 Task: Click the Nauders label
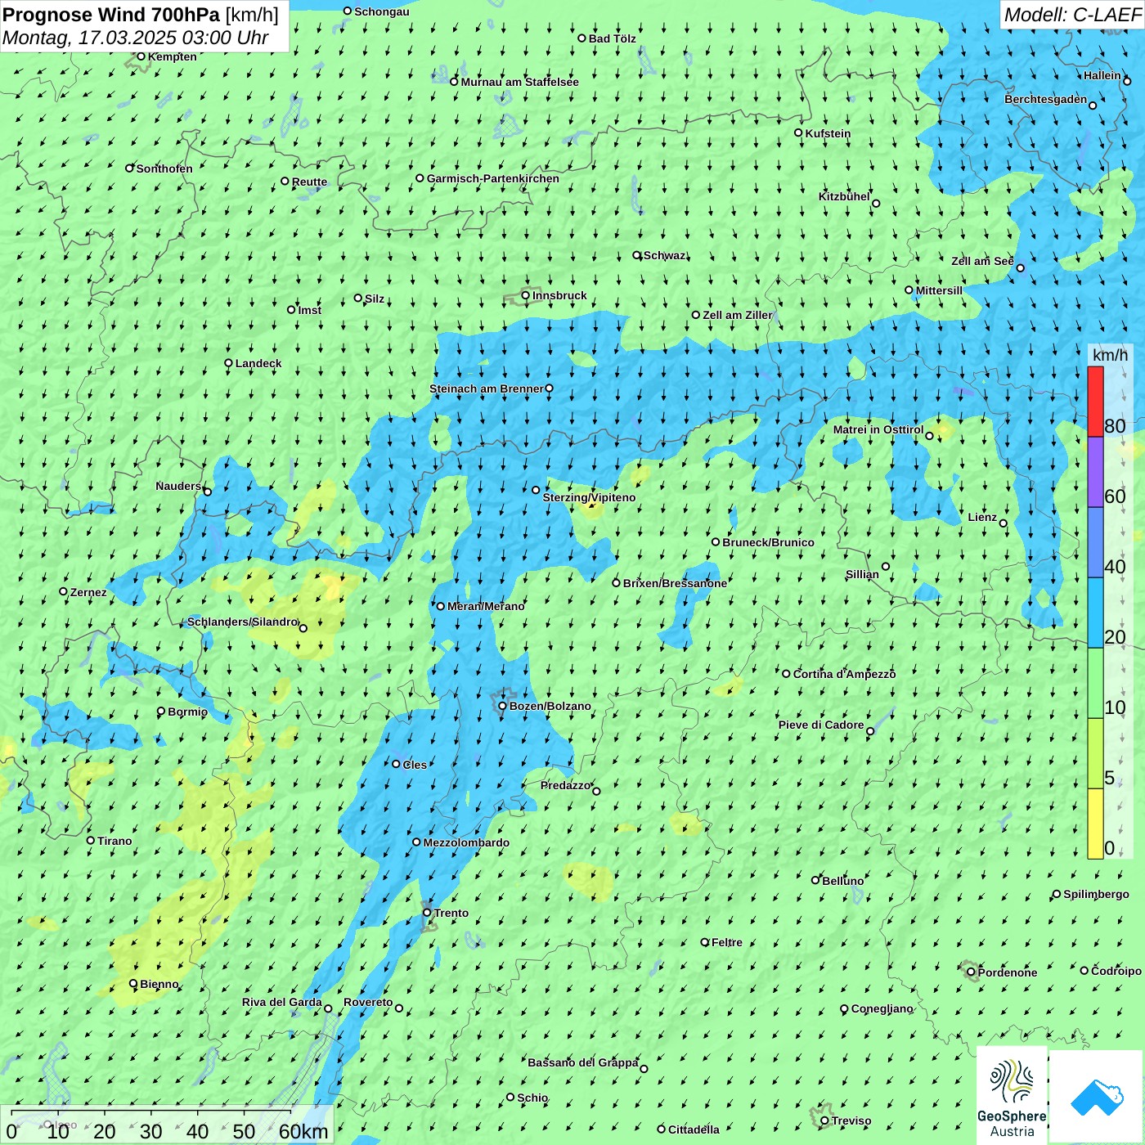point(178,486)
